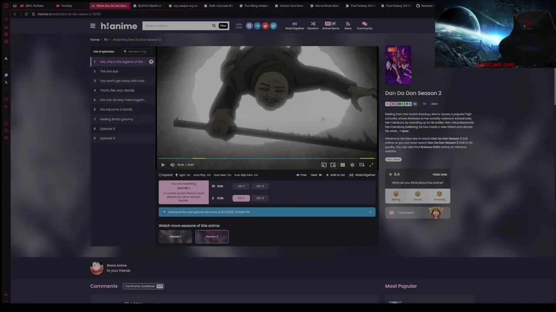Open episode 7 Feeling kinda gloomy
Image resolution: width=556 pixels, height=312 pixels.
point(123,119)
